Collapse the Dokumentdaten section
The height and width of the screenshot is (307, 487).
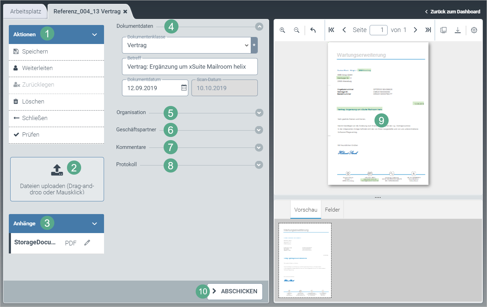point(259,26)
